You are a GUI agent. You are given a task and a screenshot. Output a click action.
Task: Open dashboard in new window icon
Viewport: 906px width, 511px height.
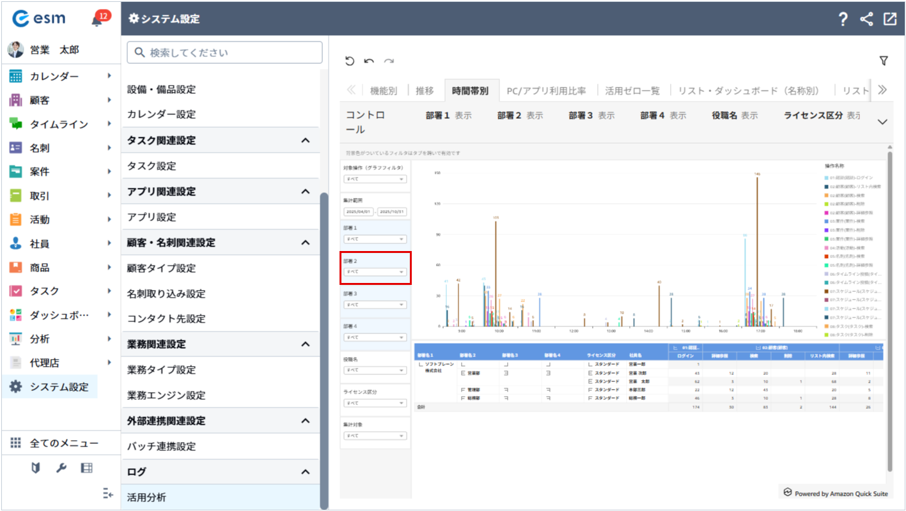point(889,19)
